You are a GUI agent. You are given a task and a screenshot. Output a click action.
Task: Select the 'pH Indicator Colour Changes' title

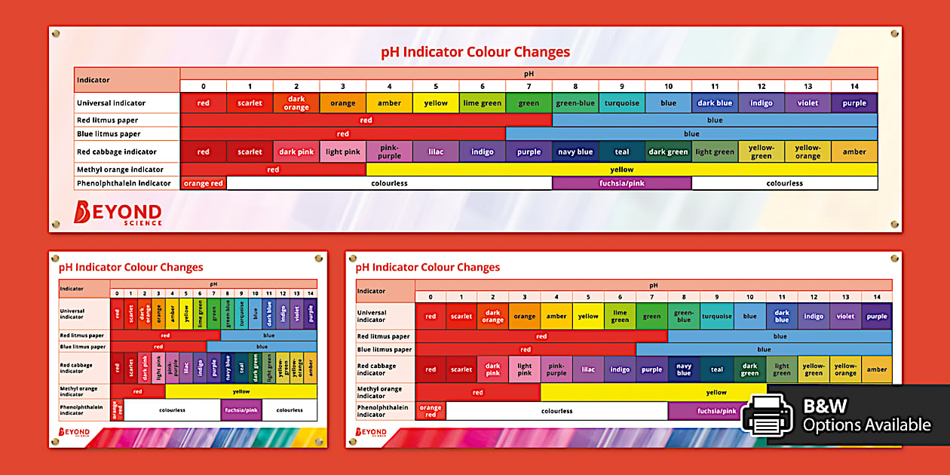click(x=475, y=51)
